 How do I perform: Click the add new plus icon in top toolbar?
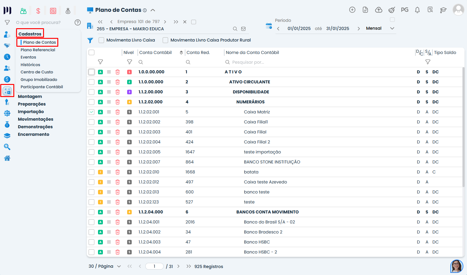[352, 10]
